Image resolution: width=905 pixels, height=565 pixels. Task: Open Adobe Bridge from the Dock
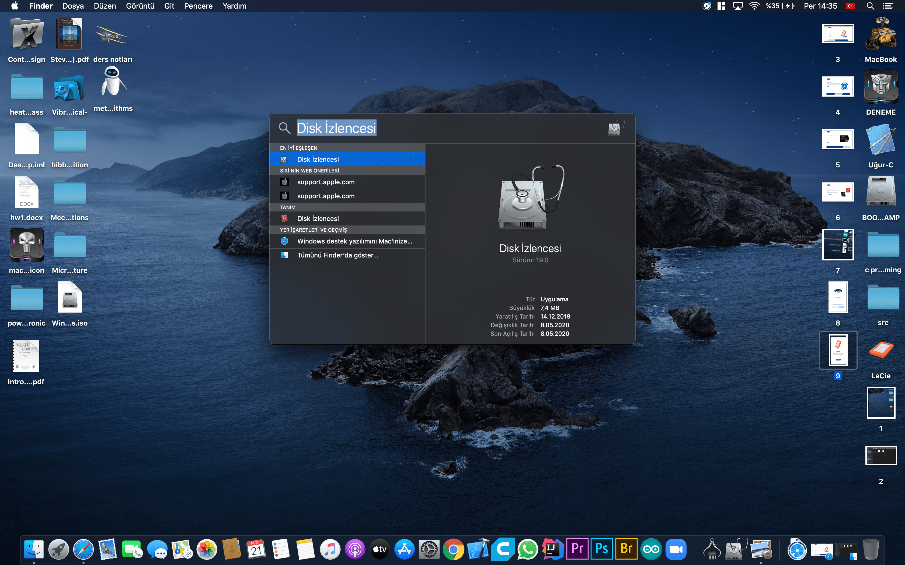627,549
